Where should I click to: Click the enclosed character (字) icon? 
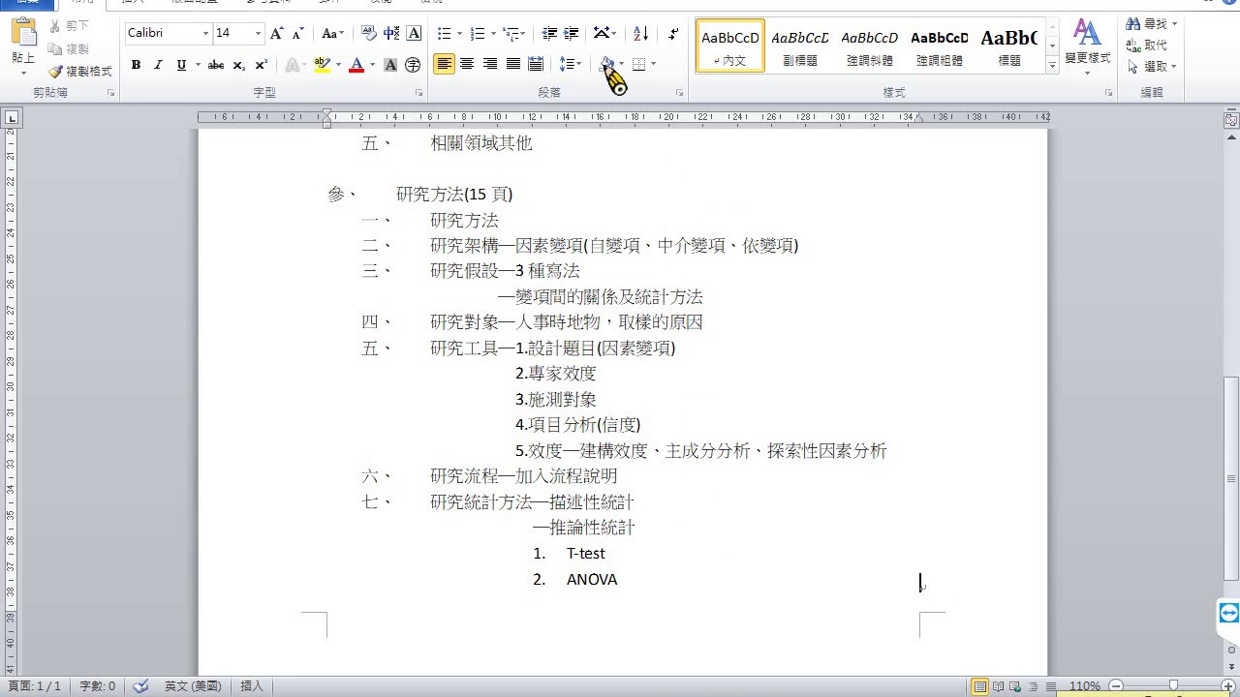click(x=413, y=65)
